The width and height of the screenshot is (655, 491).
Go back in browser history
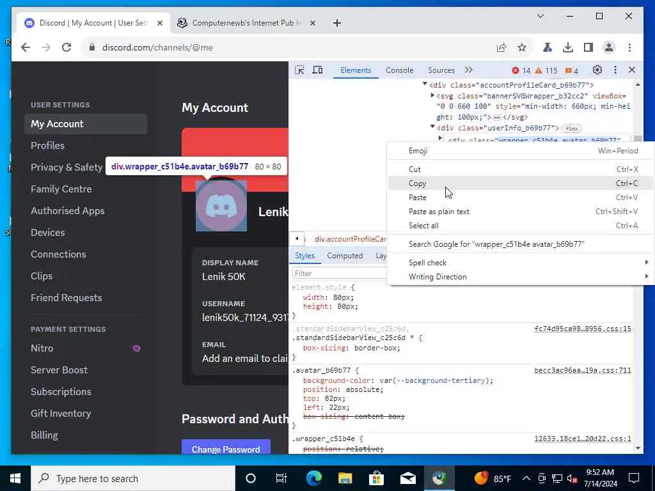click(26, 47)
